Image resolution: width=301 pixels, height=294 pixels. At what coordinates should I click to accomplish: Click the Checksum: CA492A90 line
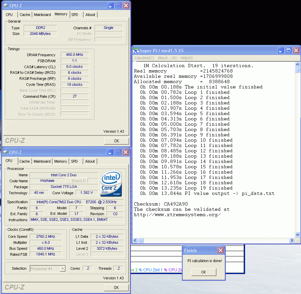point(161,204)
